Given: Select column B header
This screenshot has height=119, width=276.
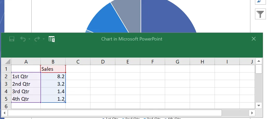Looking at the screenshot, I should click(53, 62).
